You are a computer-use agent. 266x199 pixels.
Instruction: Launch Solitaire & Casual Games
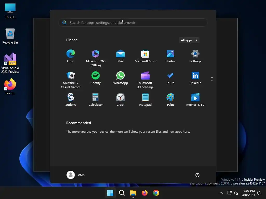(71, 80)
